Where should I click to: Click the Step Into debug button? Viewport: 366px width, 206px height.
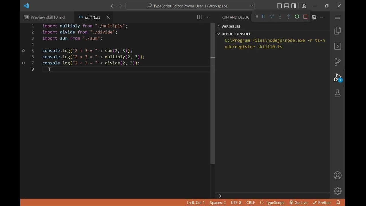click(280, 17)
